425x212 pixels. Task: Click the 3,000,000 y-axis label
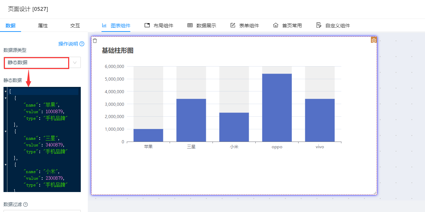(x=114, y=104)
